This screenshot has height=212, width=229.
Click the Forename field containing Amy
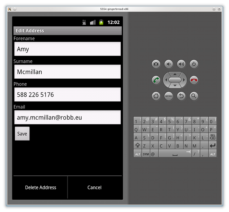point(68,49)
